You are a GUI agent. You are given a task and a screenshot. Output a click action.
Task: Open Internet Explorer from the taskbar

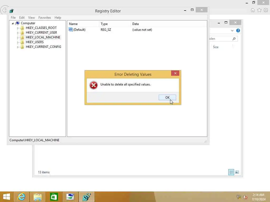22,197
